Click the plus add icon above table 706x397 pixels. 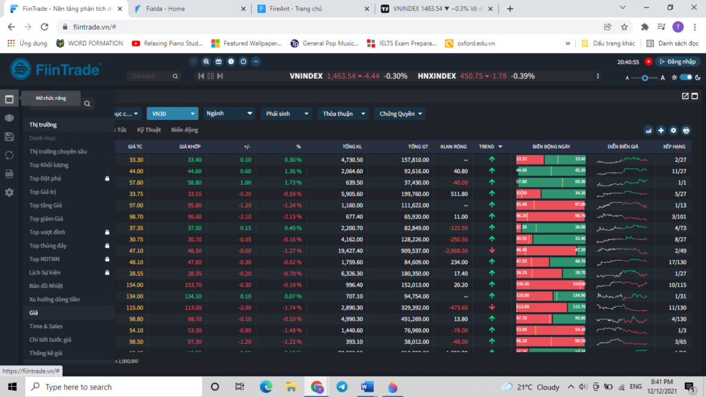[x=661, y=130]
